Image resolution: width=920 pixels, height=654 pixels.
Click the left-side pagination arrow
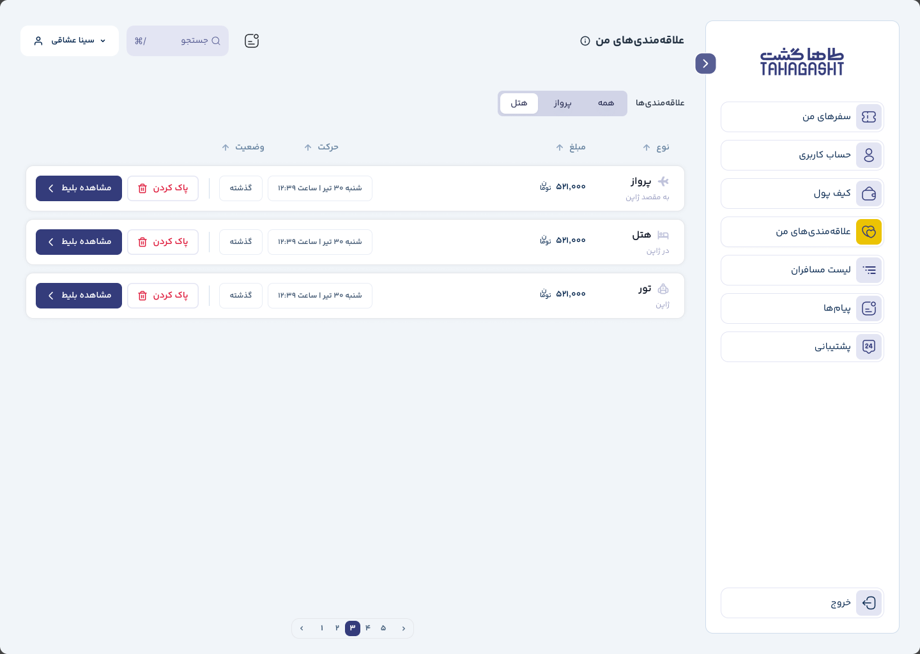[302, 628]
